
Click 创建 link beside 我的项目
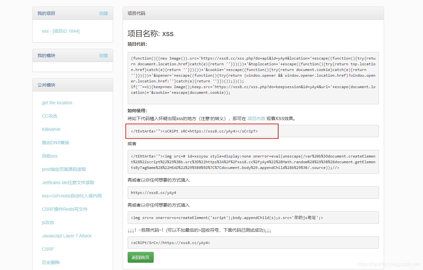pos(103,13)
